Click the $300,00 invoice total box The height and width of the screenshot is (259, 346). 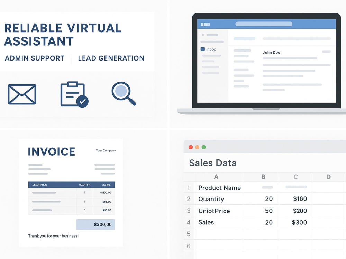pyautogui.click(x=95, y=224)
